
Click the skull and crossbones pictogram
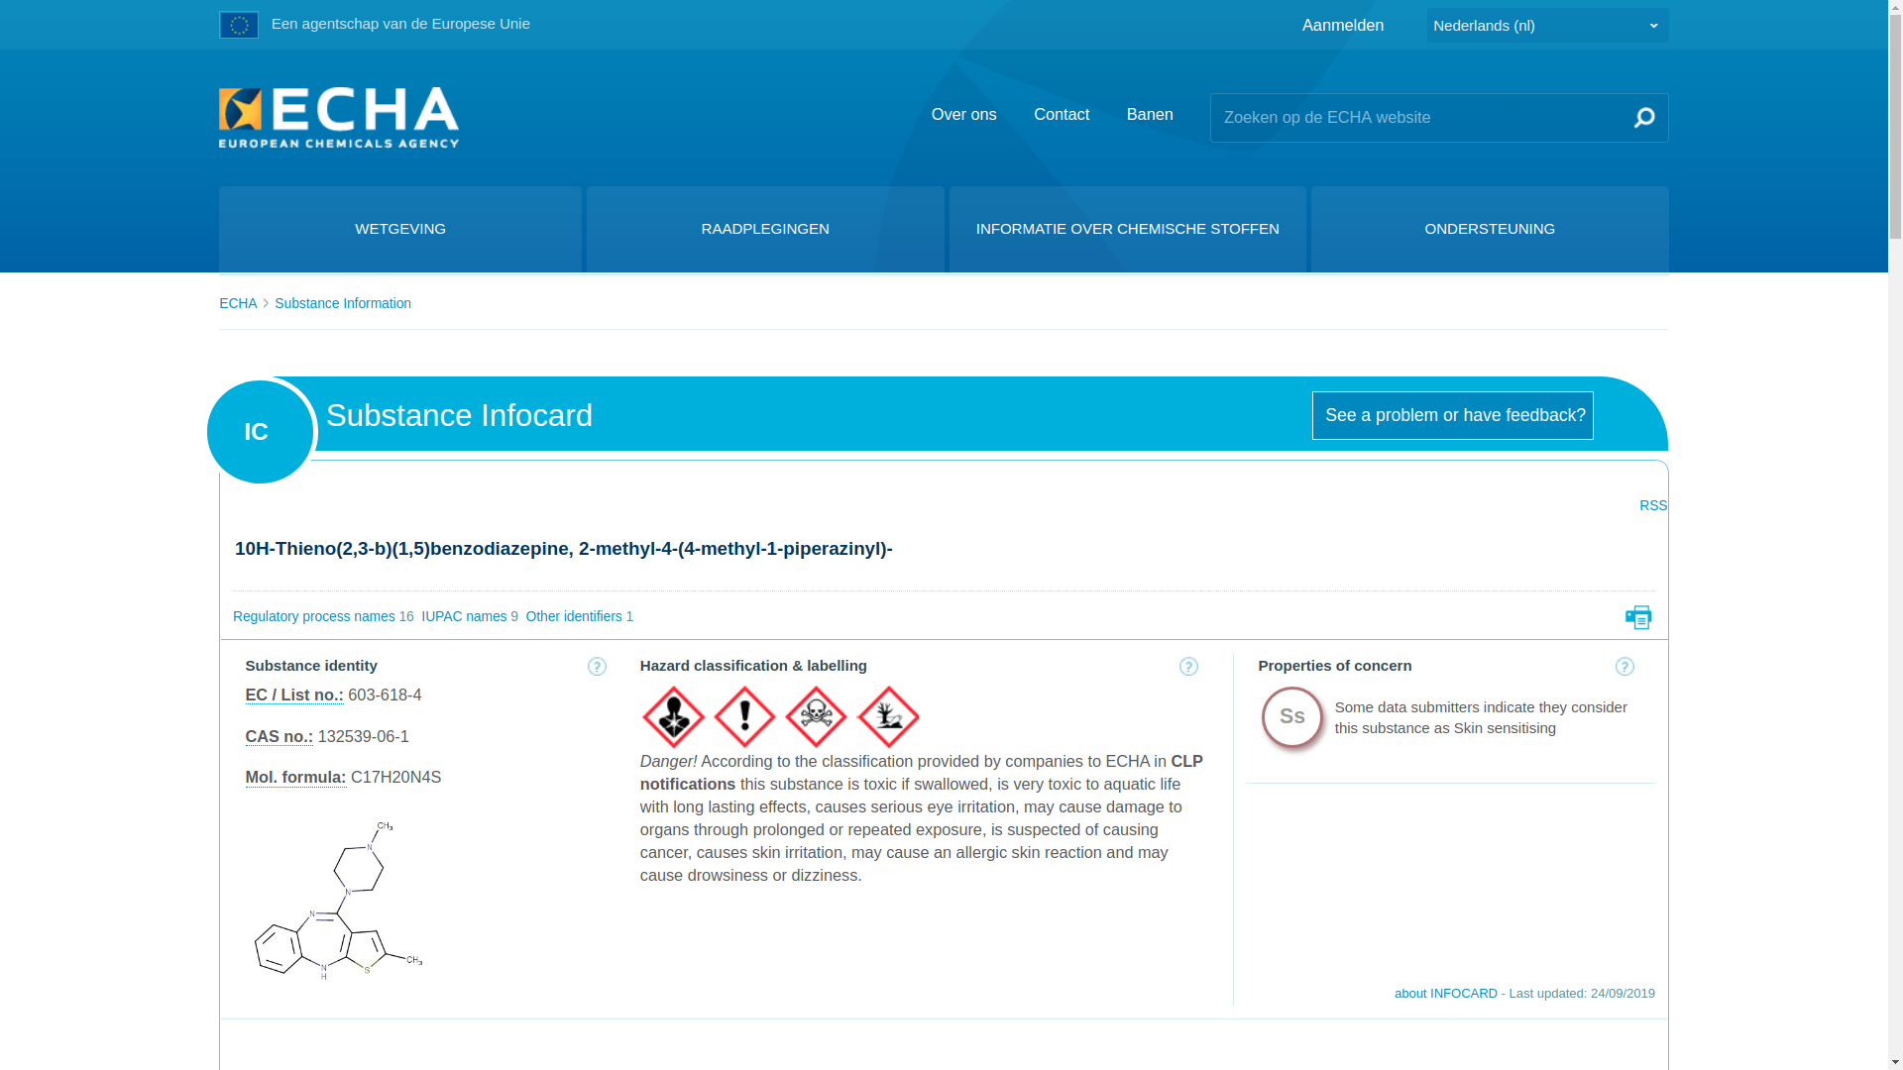click(816, 716)
